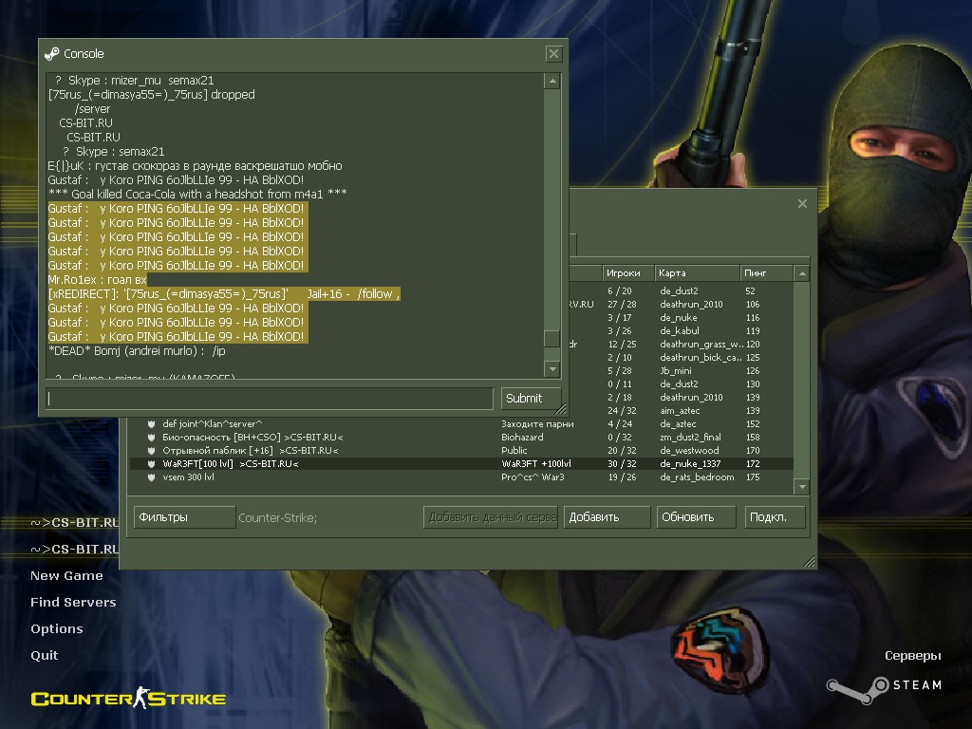Select the def joint^Klan^server^ row
The height and width of the screenshot is (729, 972).
[461, 424]
